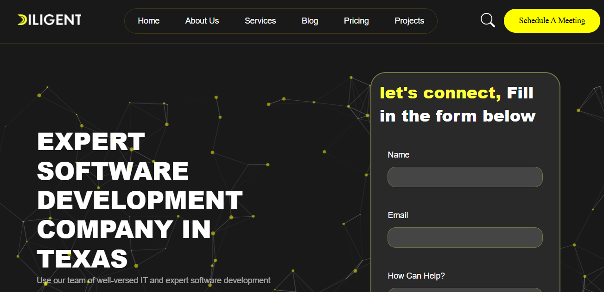Select the Diligent logo
This screenshot has height=292, width=604.
pos(49,19)
